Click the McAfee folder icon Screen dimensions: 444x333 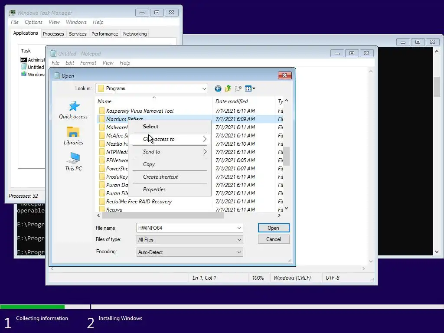pos(102,136)
